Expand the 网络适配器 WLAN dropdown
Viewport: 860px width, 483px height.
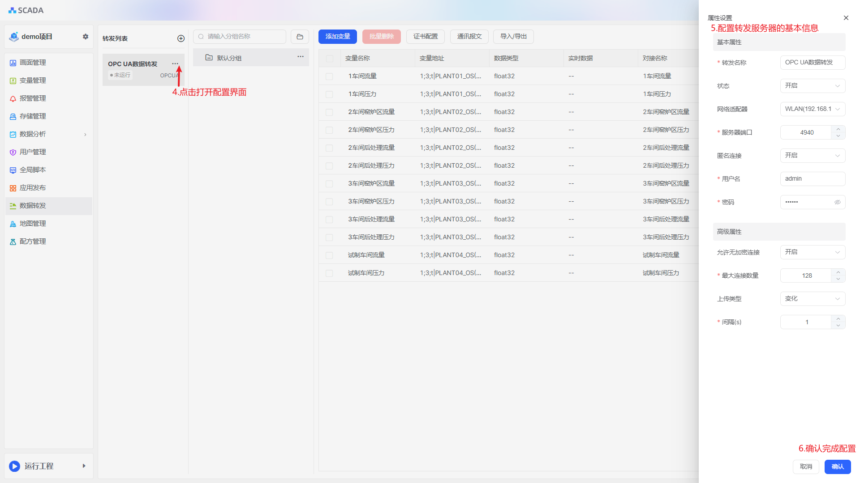pos(812,109)
